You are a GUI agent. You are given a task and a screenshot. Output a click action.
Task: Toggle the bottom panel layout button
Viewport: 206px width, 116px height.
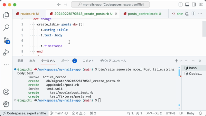tap(187, 5)
